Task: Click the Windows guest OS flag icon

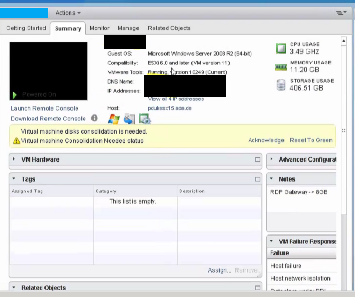Action: [114, 119]
